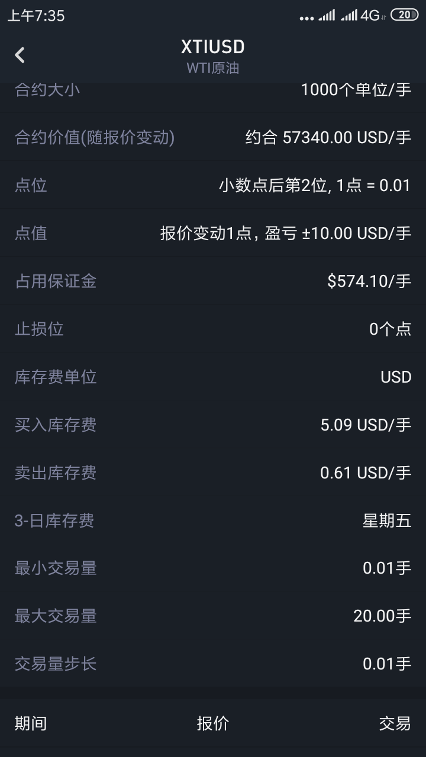Select the 卖出库存费 row label
Viewport: 426px width, 757px height.
[56, 473]
